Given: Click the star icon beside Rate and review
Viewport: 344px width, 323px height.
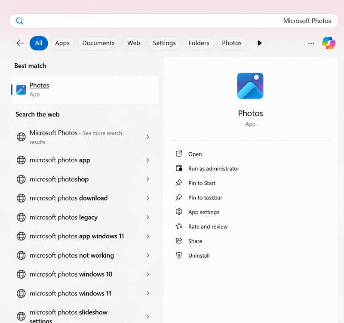Looking at the screenshot, I should 179,226.
